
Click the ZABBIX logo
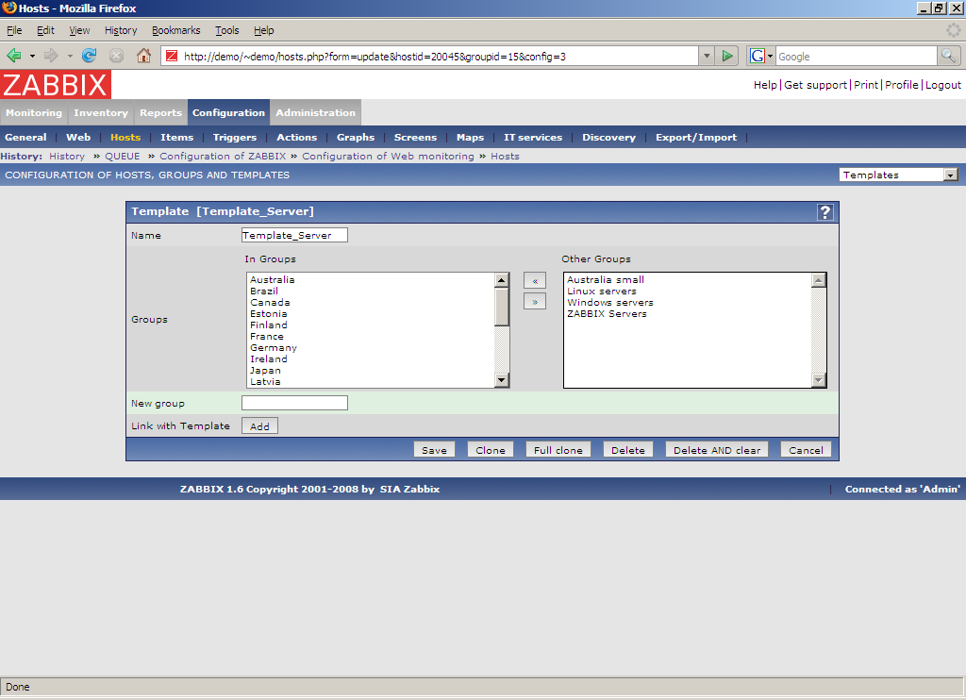[56, 84]
